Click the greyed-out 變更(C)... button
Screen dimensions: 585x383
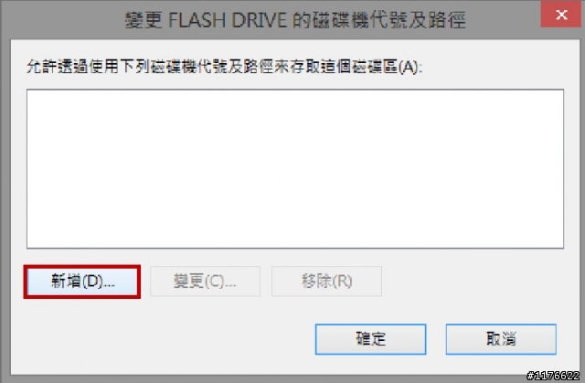click(205, 282)
